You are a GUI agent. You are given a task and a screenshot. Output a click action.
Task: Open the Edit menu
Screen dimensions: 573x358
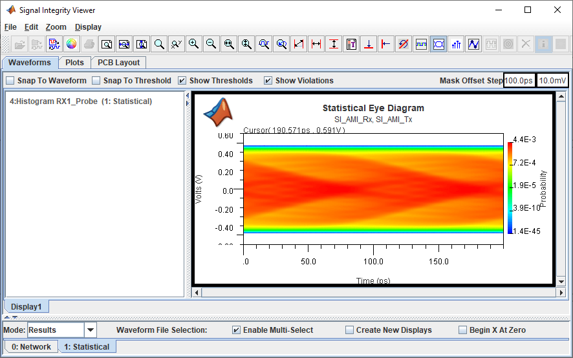[x=31, y=27]
